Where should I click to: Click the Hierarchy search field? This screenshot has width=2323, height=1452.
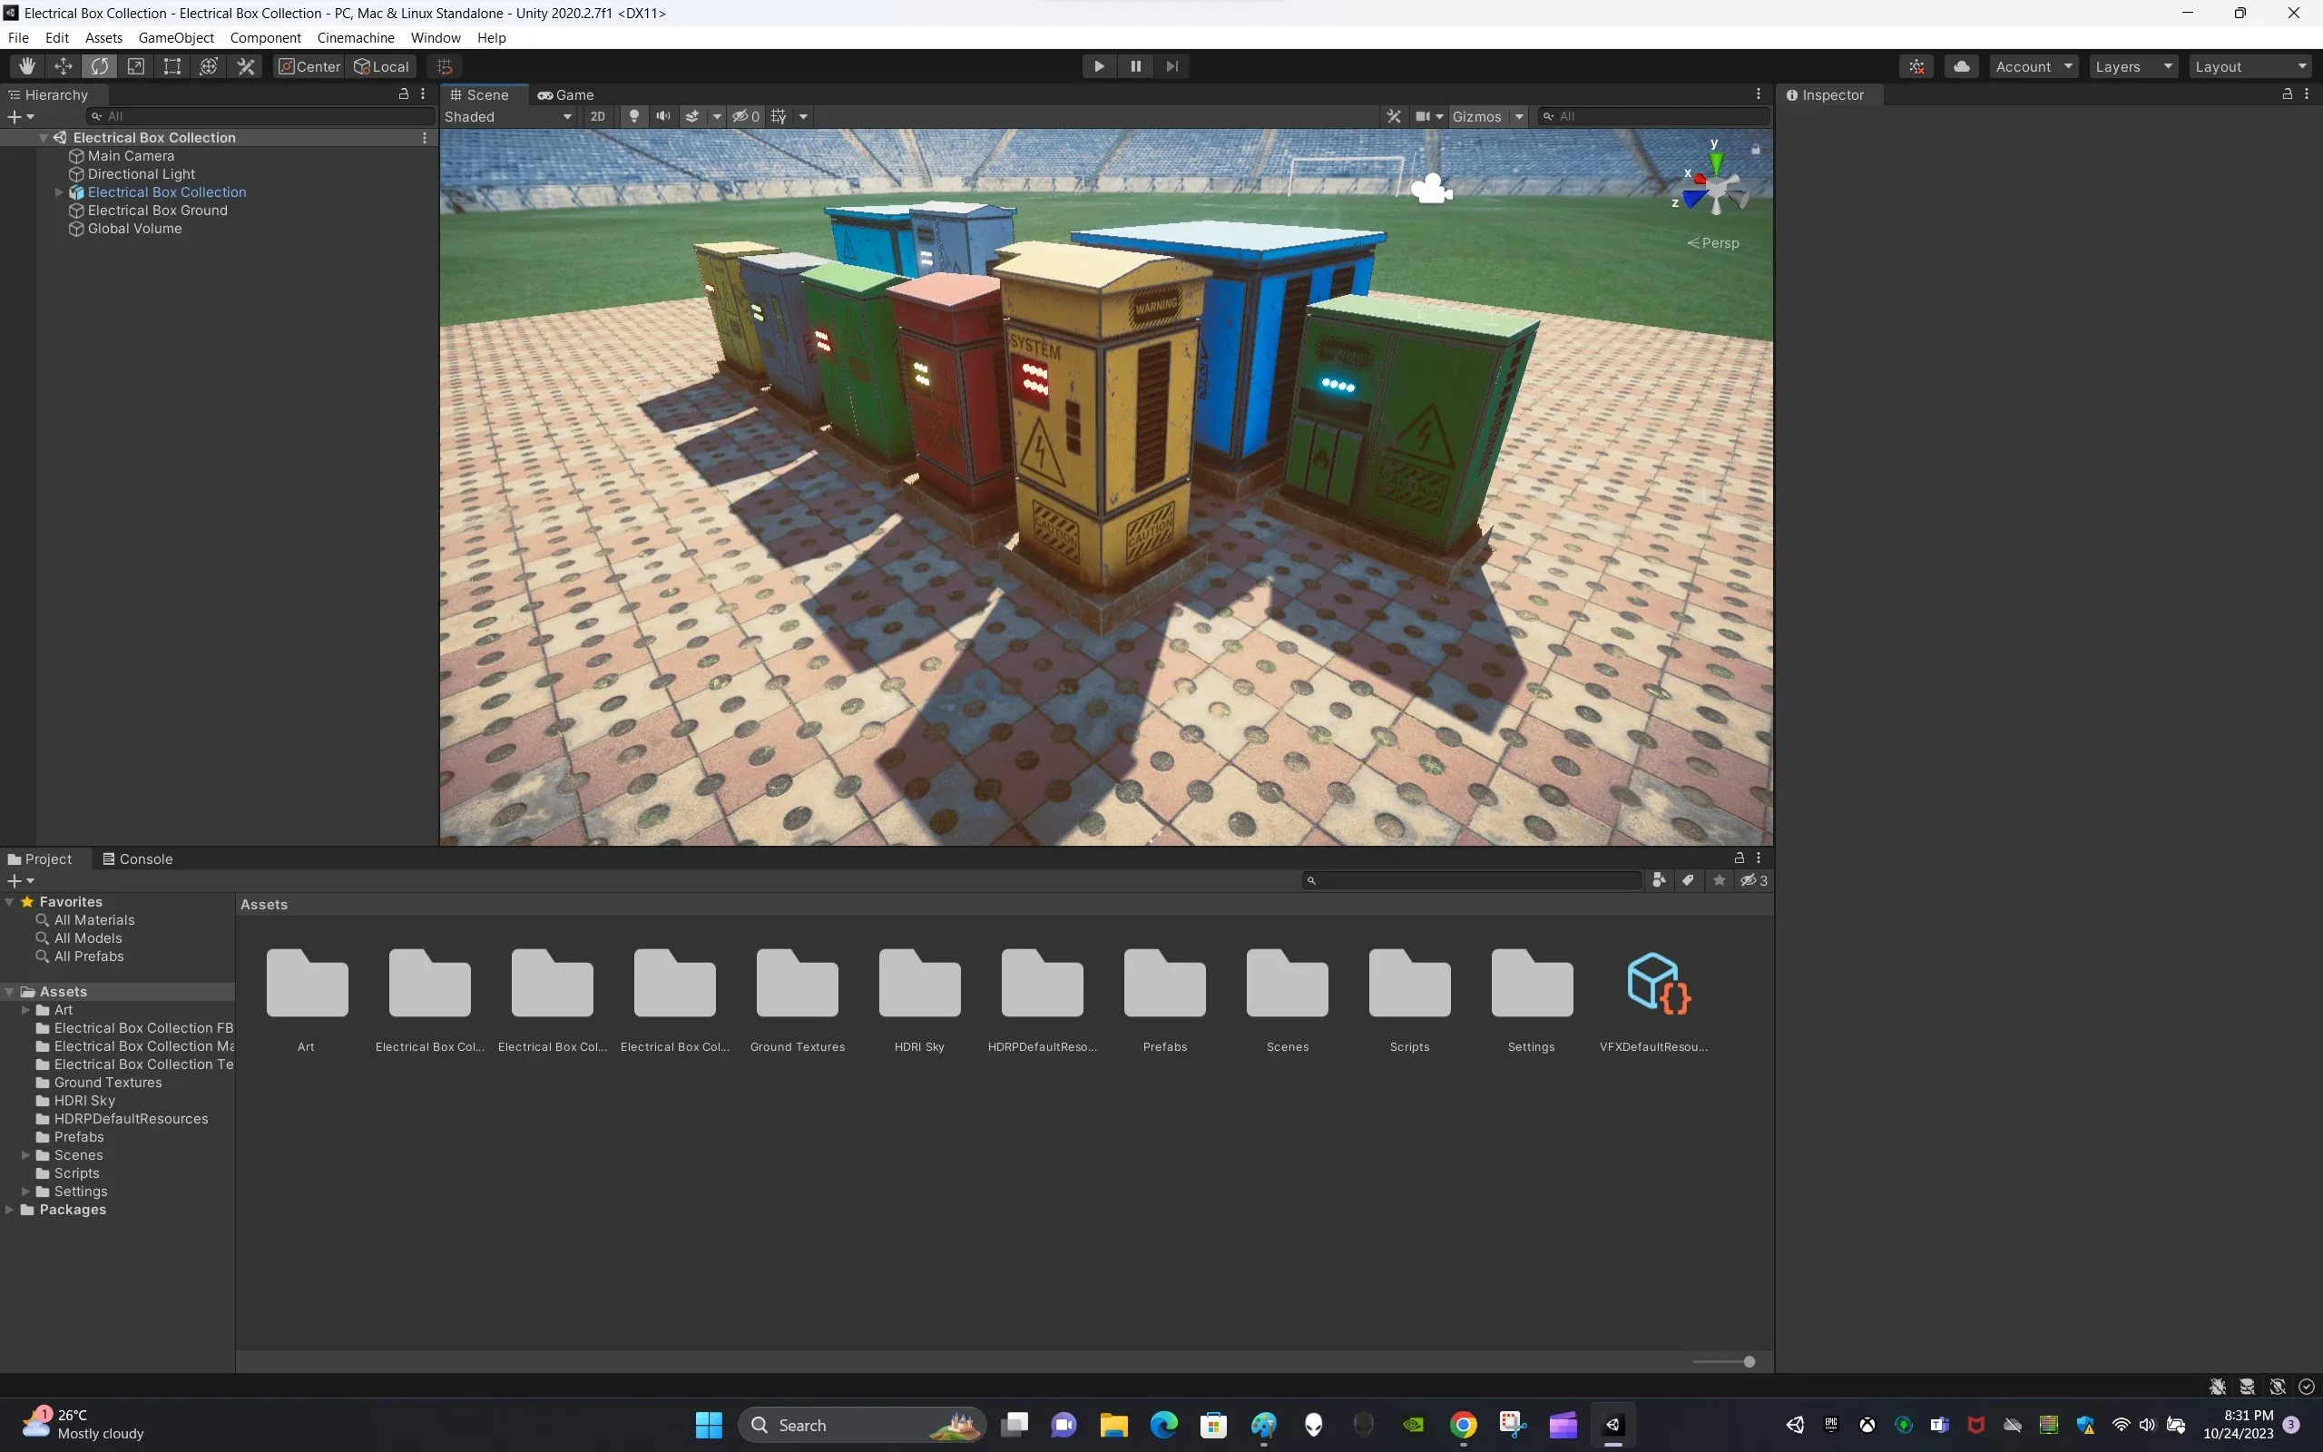(261, 116)
